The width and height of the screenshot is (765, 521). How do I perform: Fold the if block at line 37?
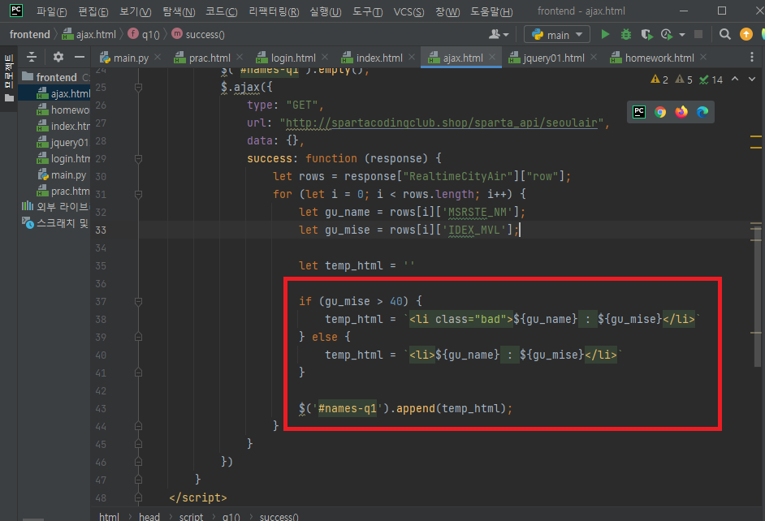point(139,302)
